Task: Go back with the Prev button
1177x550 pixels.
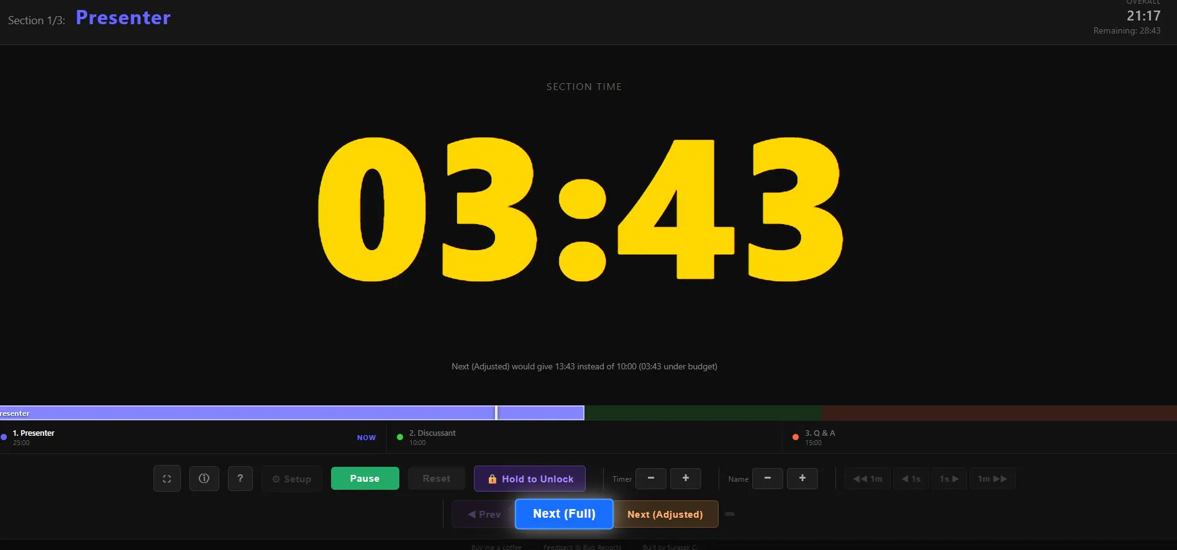Action: click(x=484, y=514)
